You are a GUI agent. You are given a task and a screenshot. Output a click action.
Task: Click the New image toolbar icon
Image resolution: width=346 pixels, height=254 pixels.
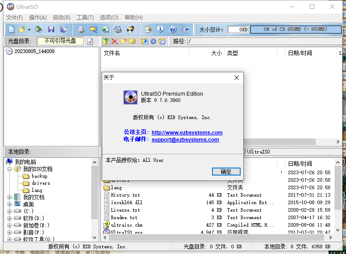click(x=11, y=30)
